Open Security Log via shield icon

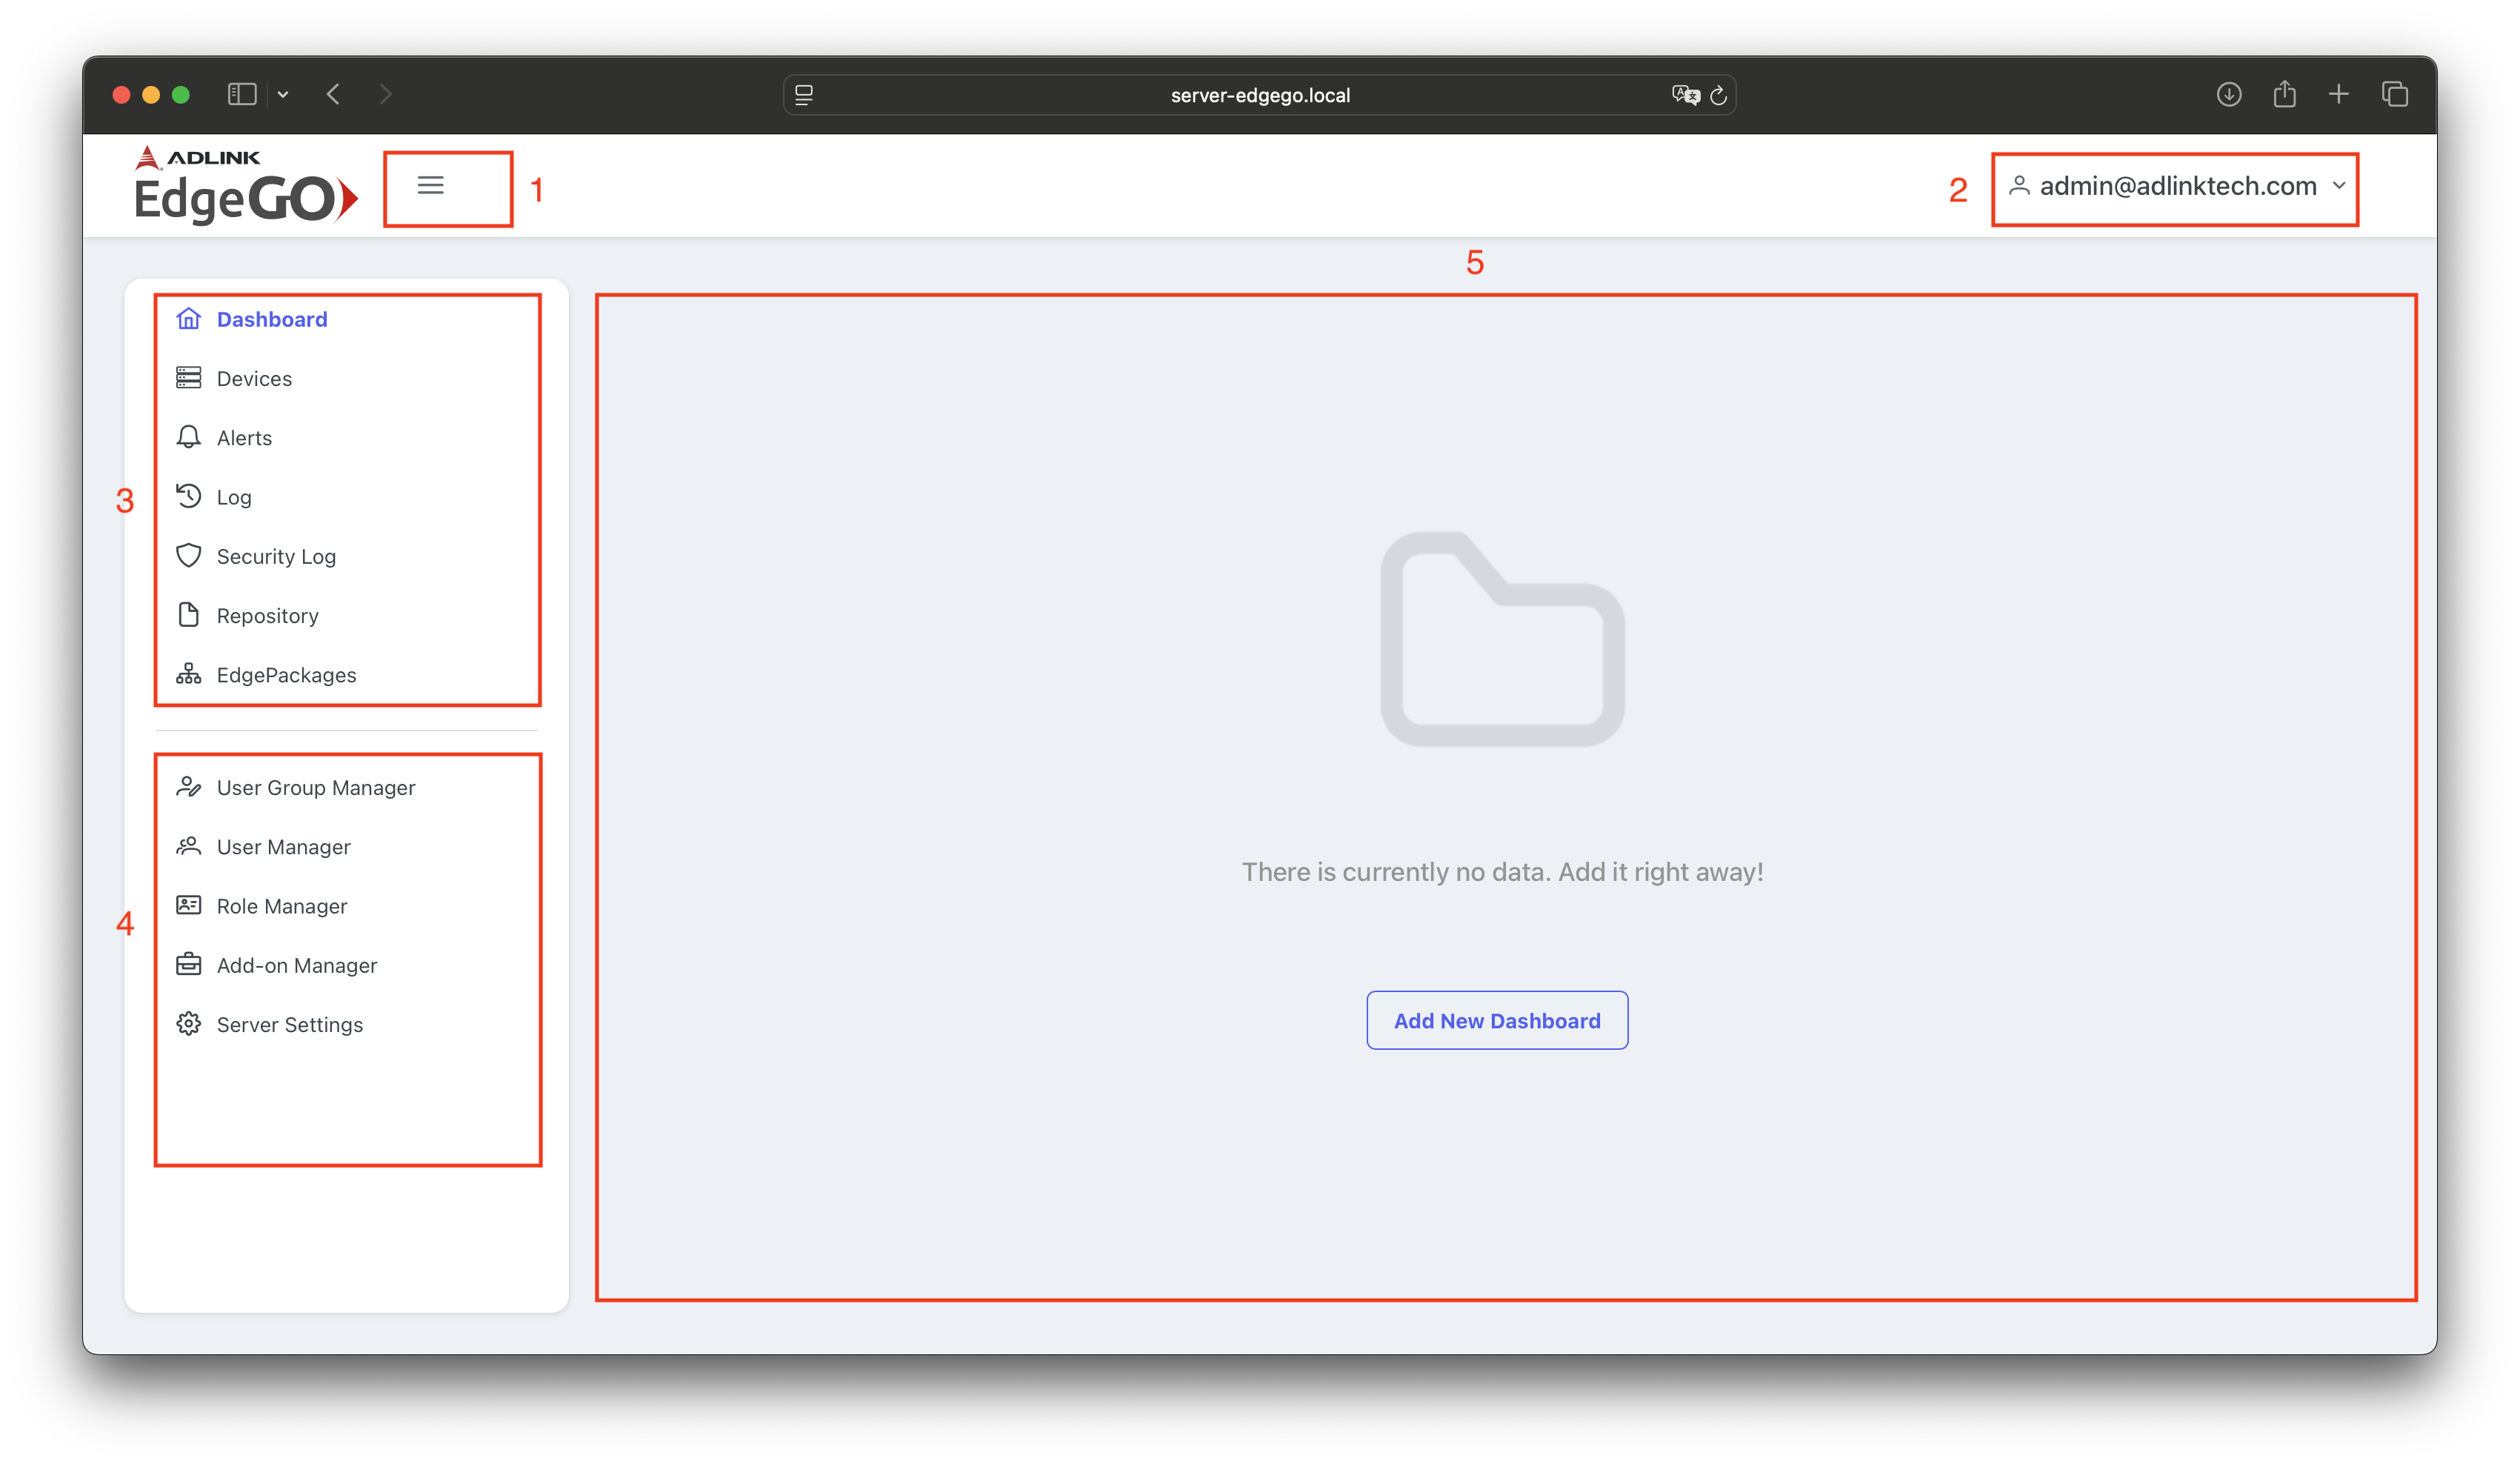click(x=189, y=556)
